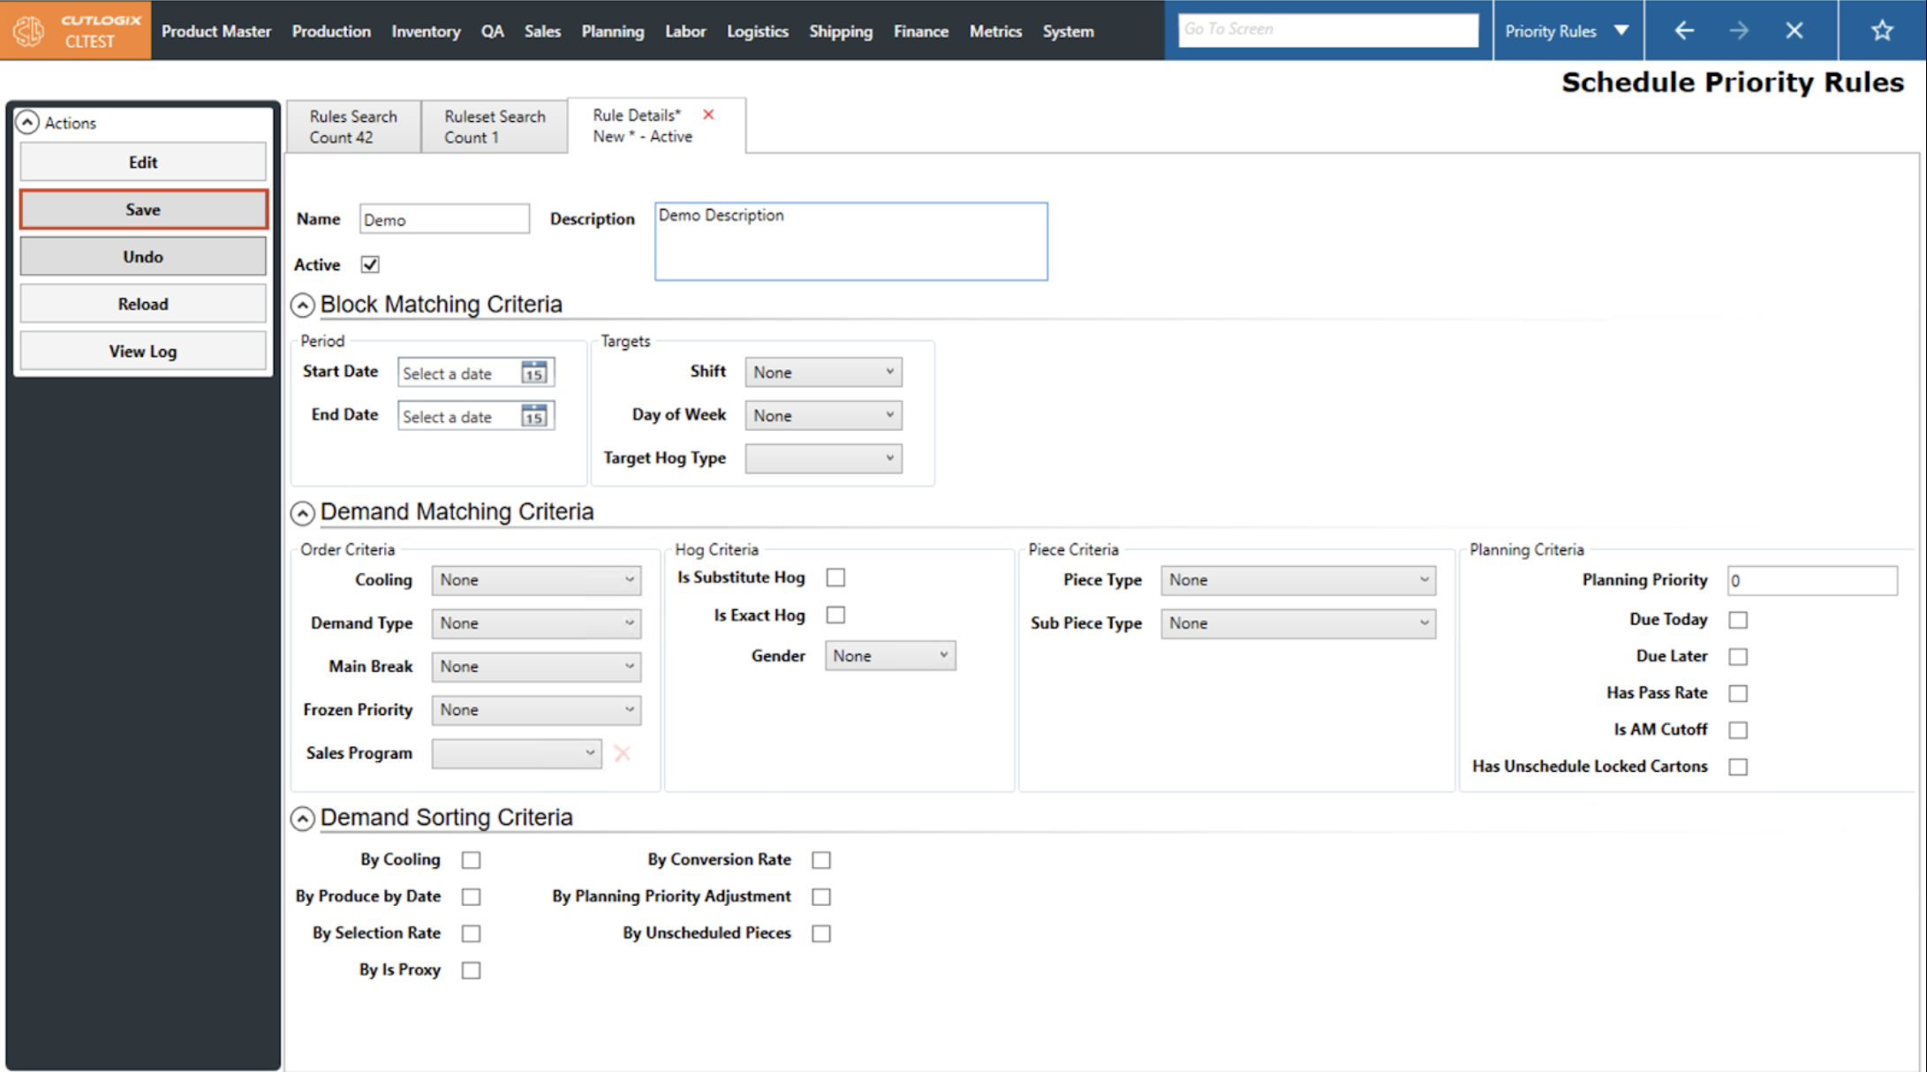
Task: Click the Start Date calendar icon
Action: coord(534,373)
